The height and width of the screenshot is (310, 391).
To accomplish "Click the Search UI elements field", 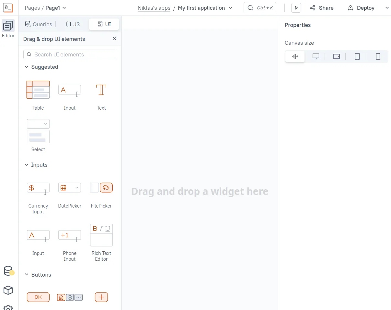I will (70, 54).
